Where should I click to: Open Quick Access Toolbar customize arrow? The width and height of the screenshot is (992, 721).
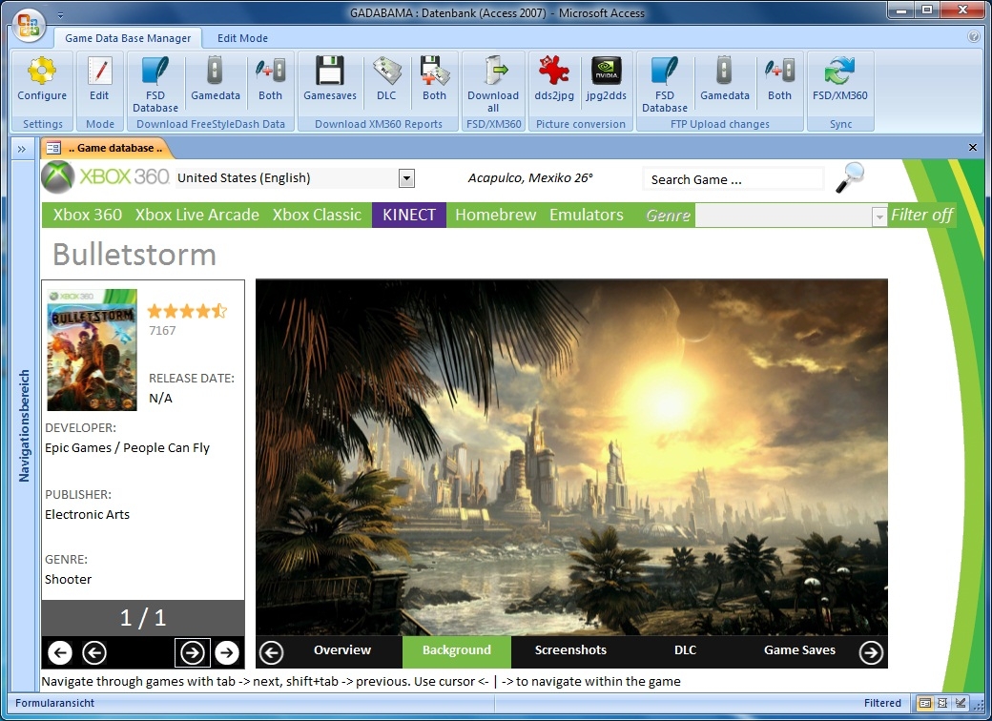tap(60, 14)
